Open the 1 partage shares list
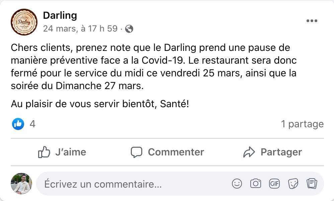Viewport: 334px width, 201px height. coord(302,124)
